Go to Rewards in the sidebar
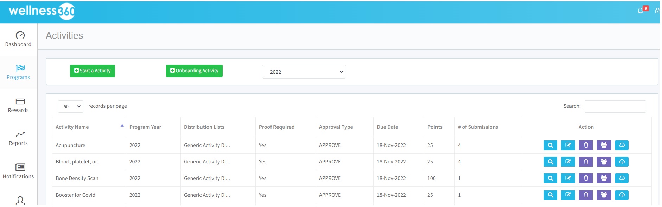Screen dimensions: 662x207 tap(18, 105)
